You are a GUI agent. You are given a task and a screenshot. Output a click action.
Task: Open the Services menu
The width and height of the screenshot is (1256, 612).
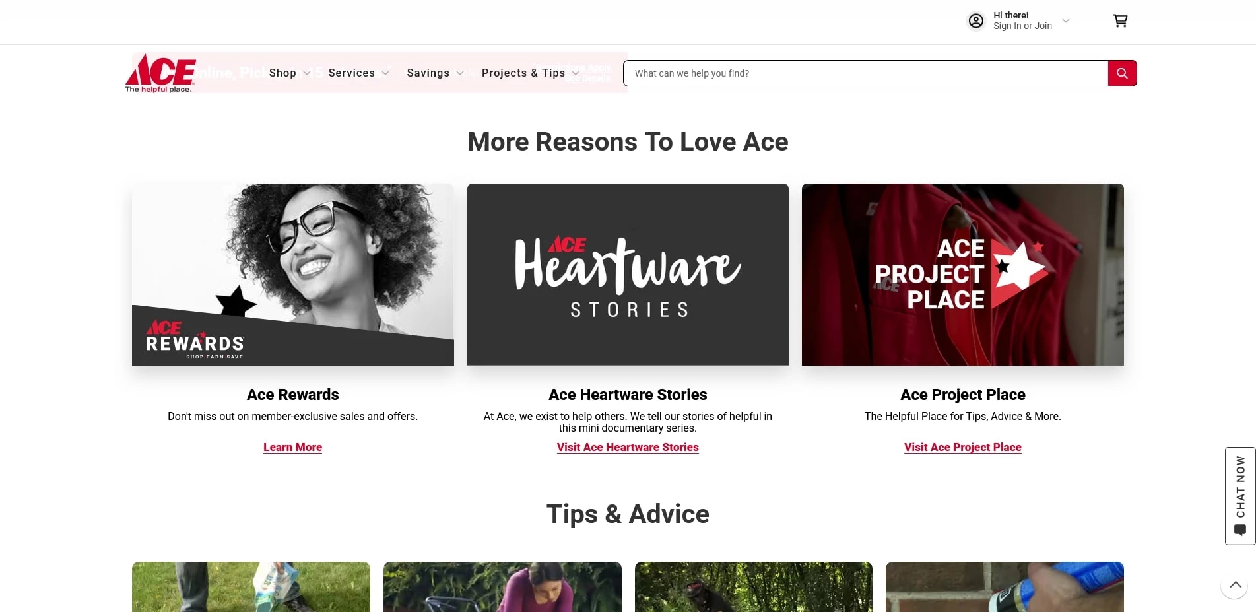[352, 73]
